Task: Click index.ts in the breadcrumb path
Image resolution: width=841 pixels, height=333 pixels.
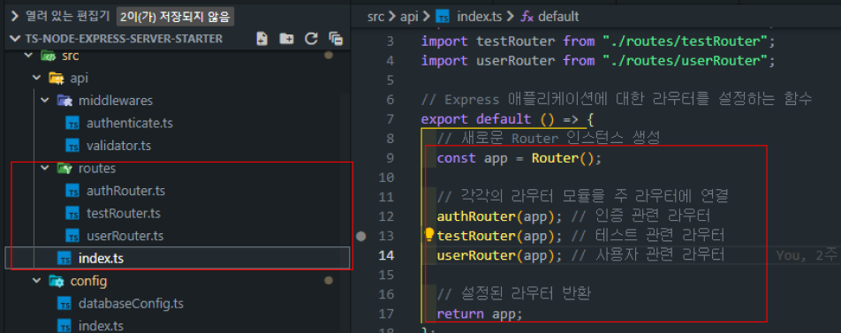Action: 479,17
